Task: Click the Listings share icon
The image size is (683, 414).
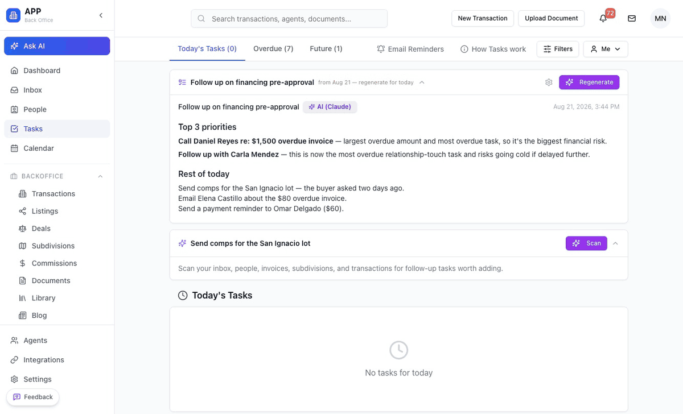Action: (23, 211)
